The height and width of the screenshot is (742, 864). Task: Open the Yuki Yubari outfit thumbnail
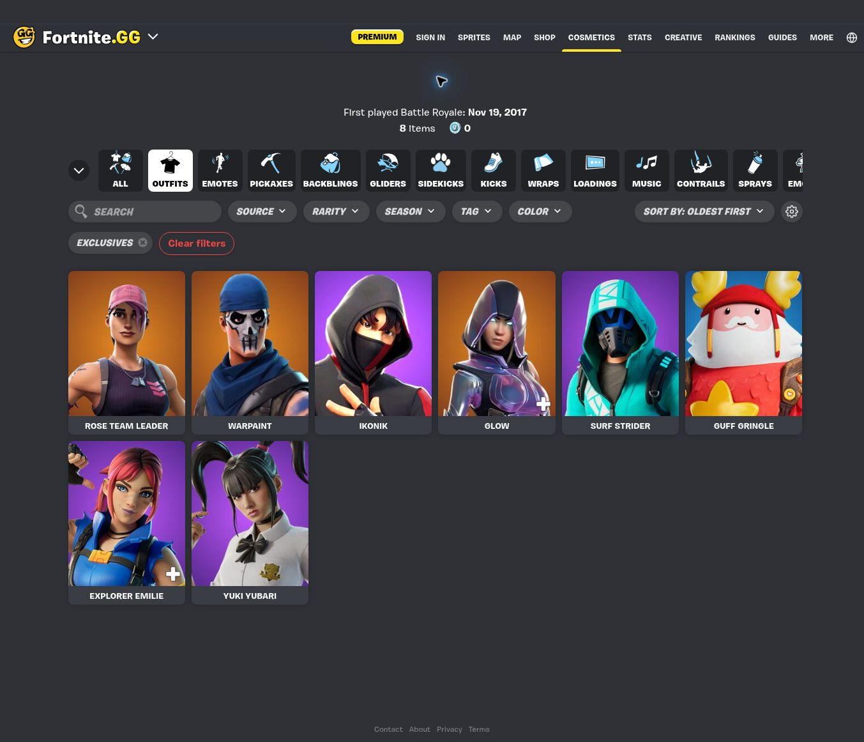[x=250, y=514]
